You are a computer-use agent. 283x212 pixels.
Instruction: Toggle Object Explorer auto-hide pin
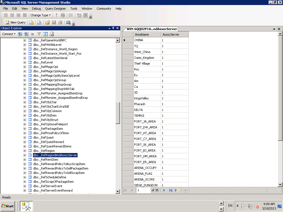(113, 28)
